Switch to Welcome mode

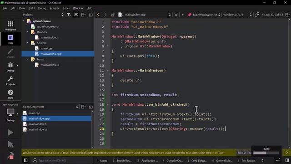tap(10, 26)
